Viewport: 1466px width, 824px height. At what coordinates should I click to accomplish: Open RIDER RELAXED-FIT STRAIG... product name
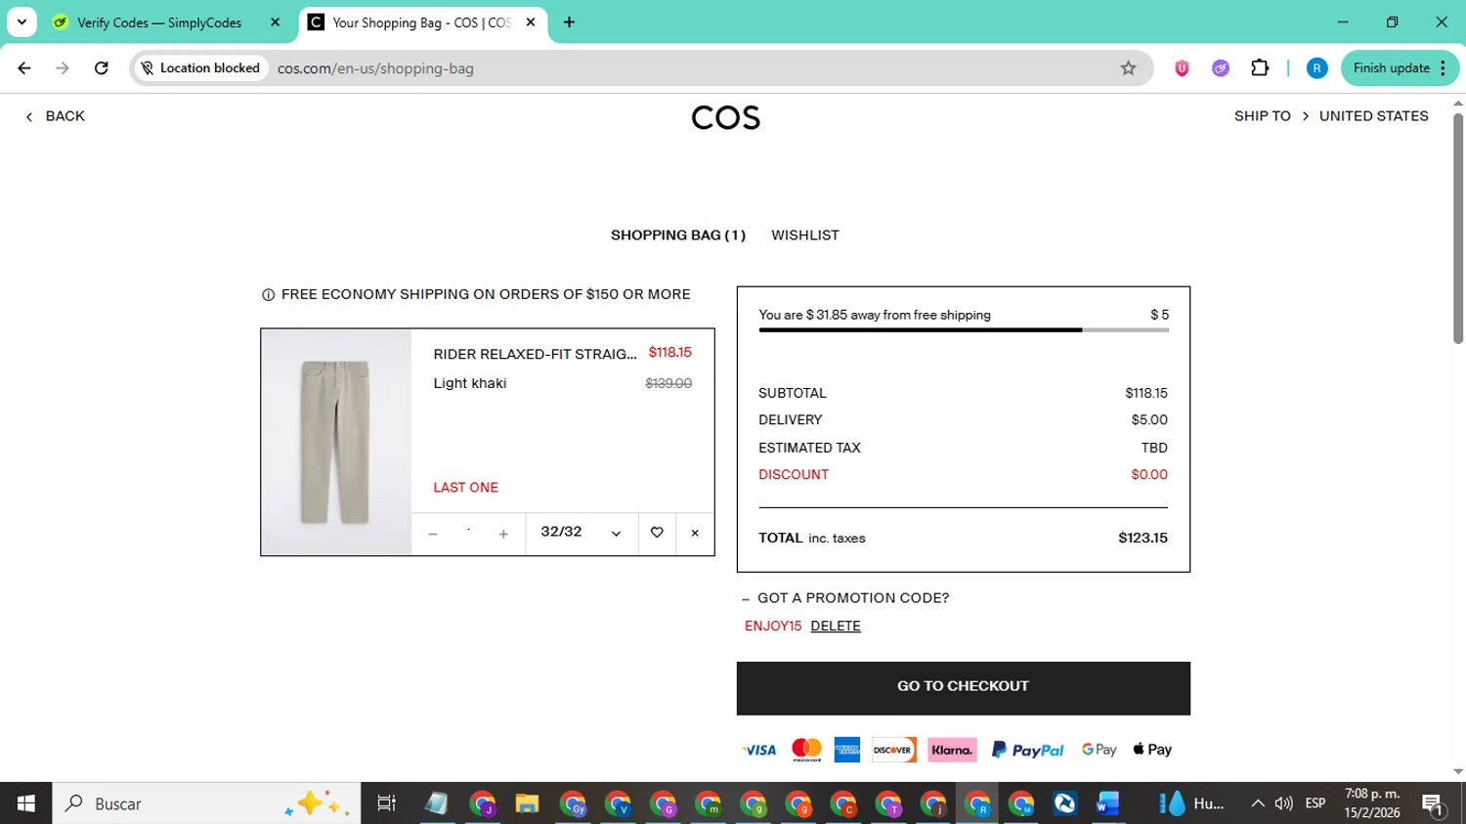coord(535,354)
